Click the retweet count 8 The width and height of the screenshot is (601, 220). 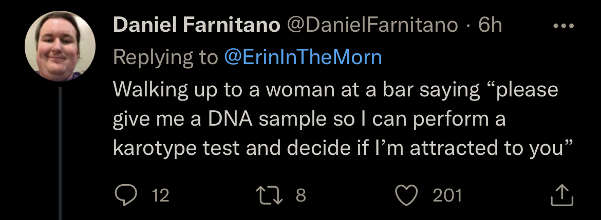point(301,195)
